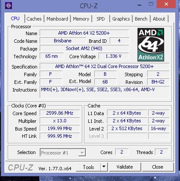
Task: Open the Mainboard tab
Action: tap(57, 19)
